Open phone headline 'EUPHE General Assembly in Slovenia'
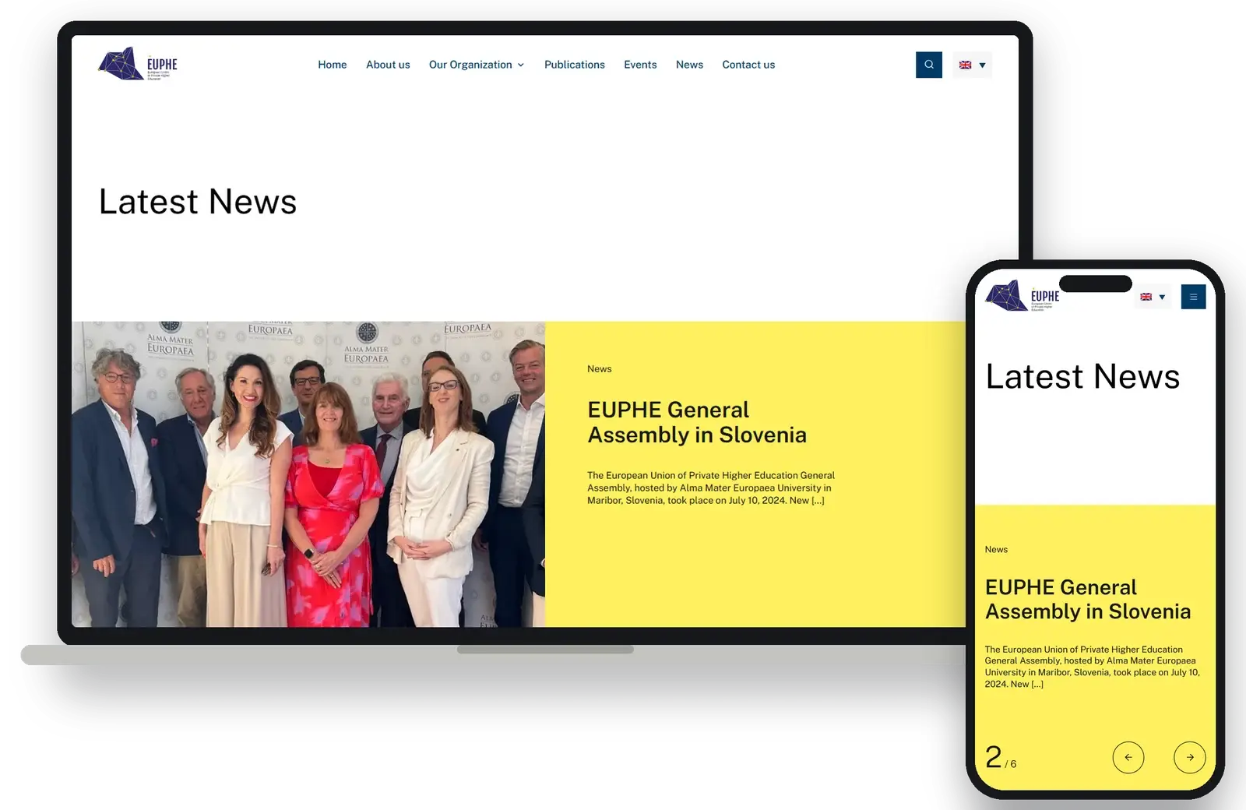The width and height of the screenshot is (1246, 810). 1088,599
